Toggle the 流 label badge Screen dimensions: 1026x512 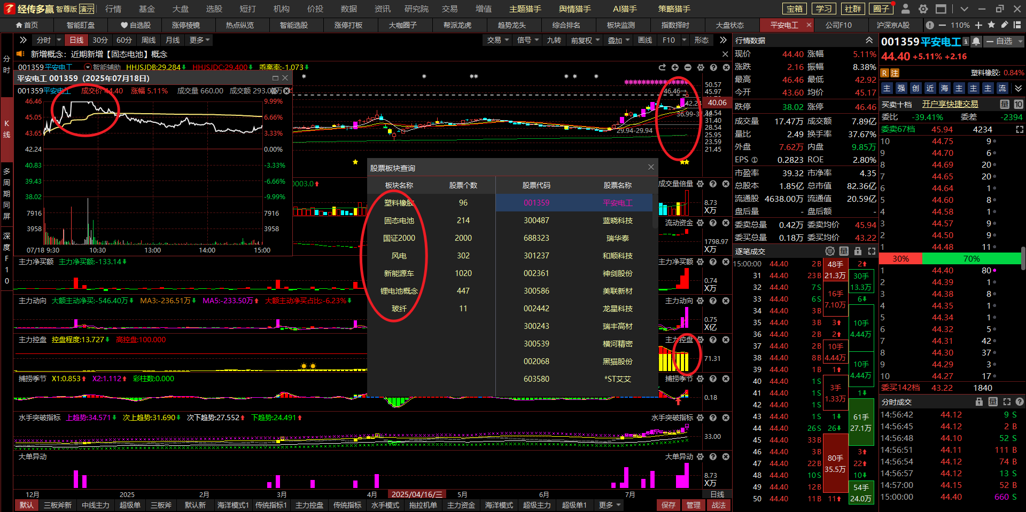tap(1002, 88)
